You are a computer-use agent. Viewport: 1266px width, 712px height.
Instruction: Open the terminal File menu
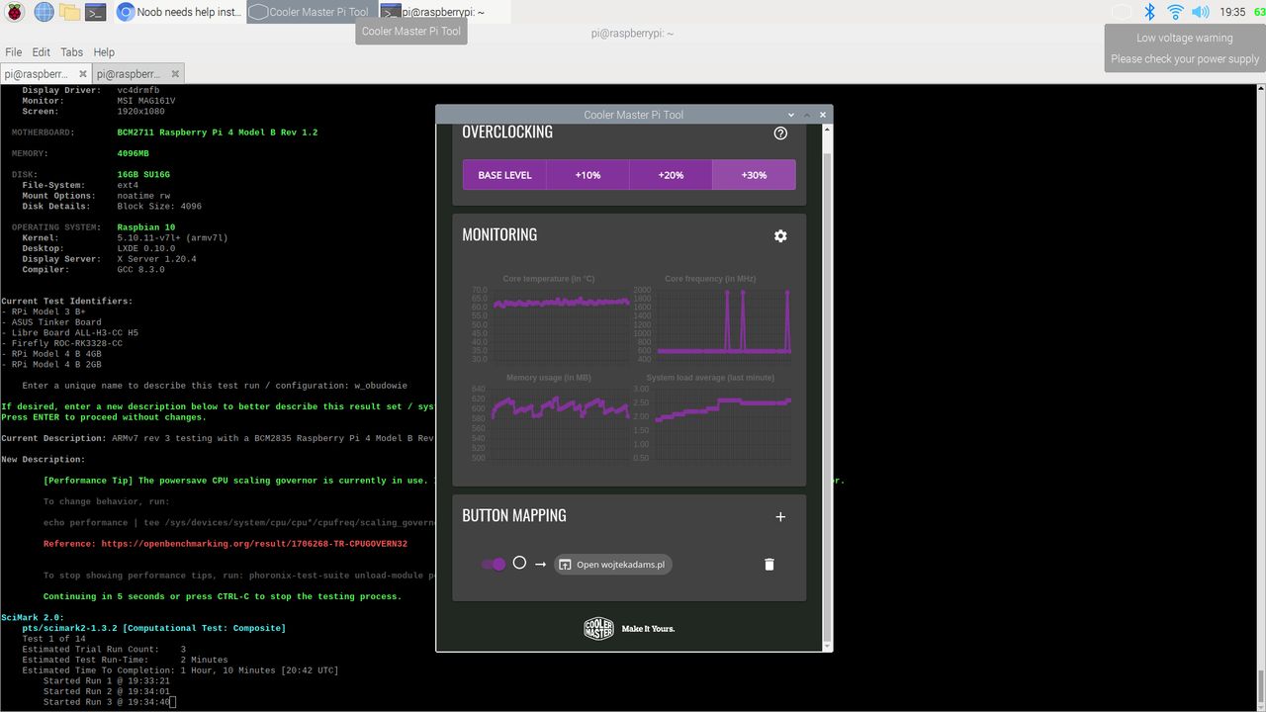pos(13,52)
